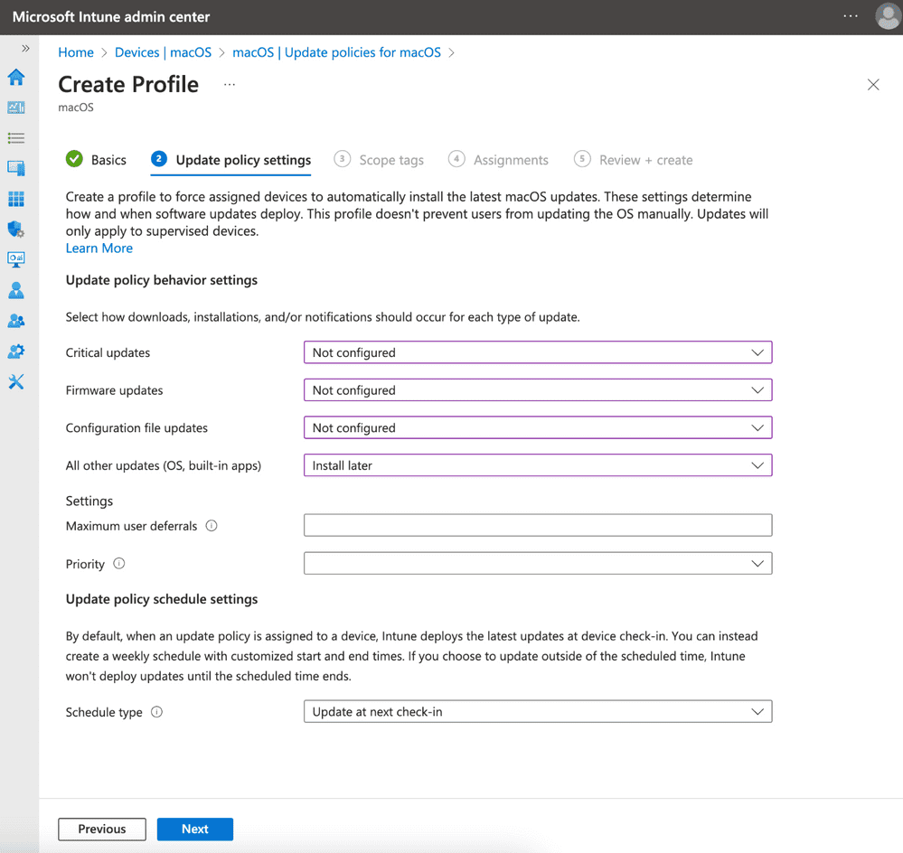This screenshot has height=853, width=903.
Task: Click the Maximum user deferrals input field
Action: point(538,525)
